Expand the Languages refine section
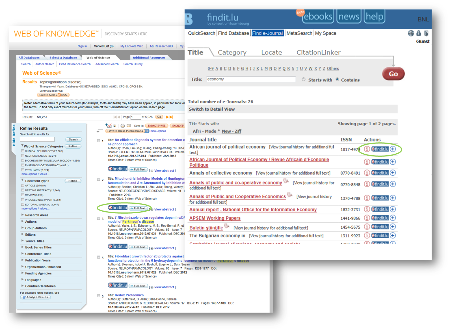This screenshot has width=450, height=331. pyautogui.click(x=23, y=280)
